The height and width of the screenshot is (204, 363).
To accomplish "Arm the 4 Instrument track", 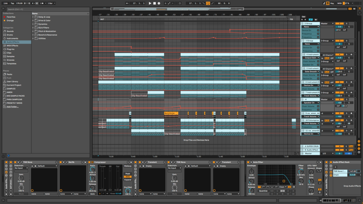I will coord(351,55).
